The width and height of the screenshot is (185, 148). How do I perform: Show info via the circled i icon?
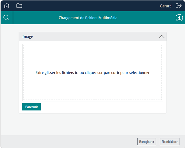tap(179, 18)
